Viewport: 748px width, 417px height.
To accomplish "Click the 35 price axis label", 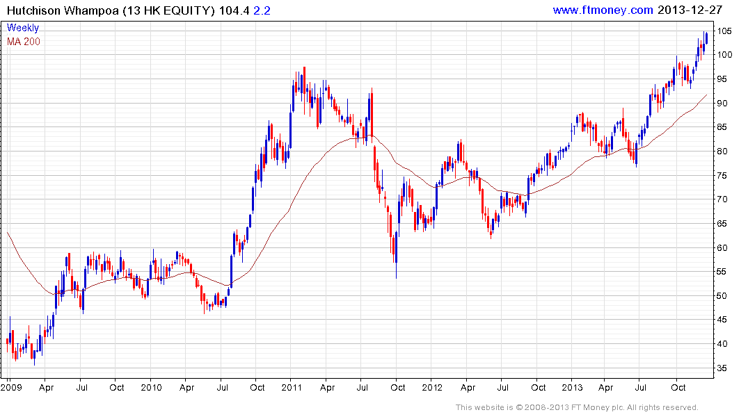I will [722, 368].
